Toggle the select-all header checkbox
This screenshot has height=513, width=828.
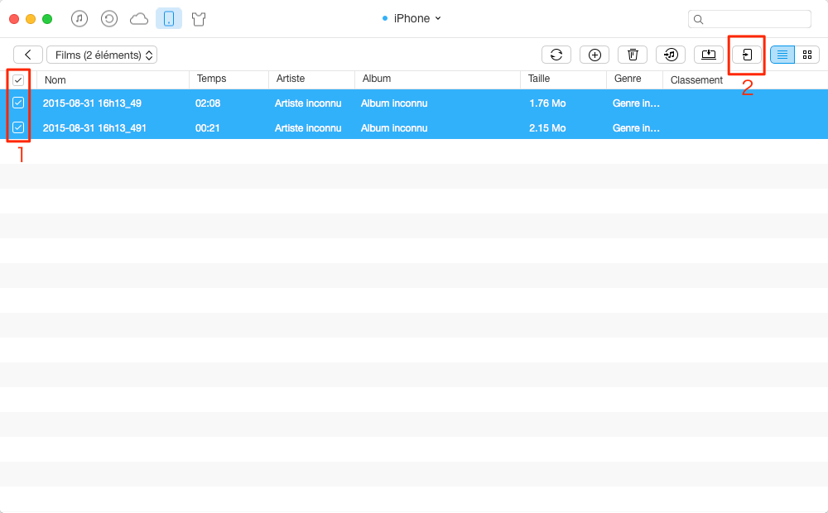coord(18,80)
